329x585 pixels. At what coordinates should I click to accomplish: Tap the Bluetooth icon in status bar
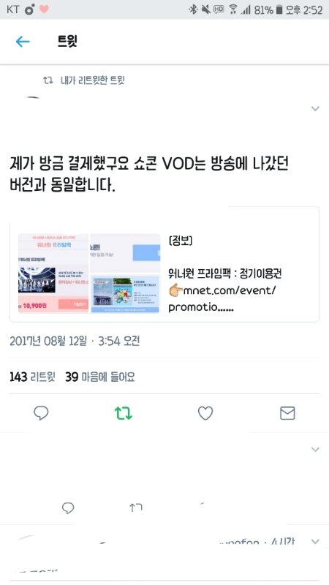pos(193,10)
